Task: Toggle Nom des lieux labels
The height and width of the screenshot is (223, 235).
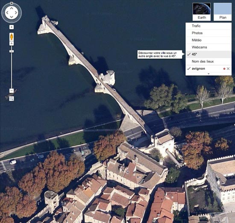Action: 209,62
